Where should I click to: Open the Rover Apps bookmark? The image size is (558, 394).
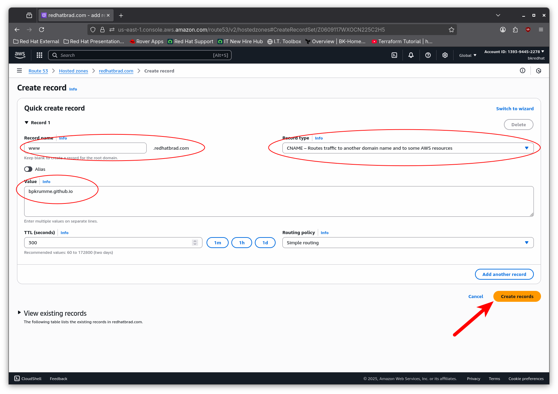147,42
